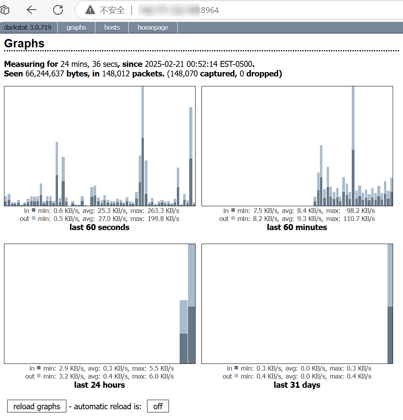
Task: Toggle automatic reload from off
Action: pos(158,406)
